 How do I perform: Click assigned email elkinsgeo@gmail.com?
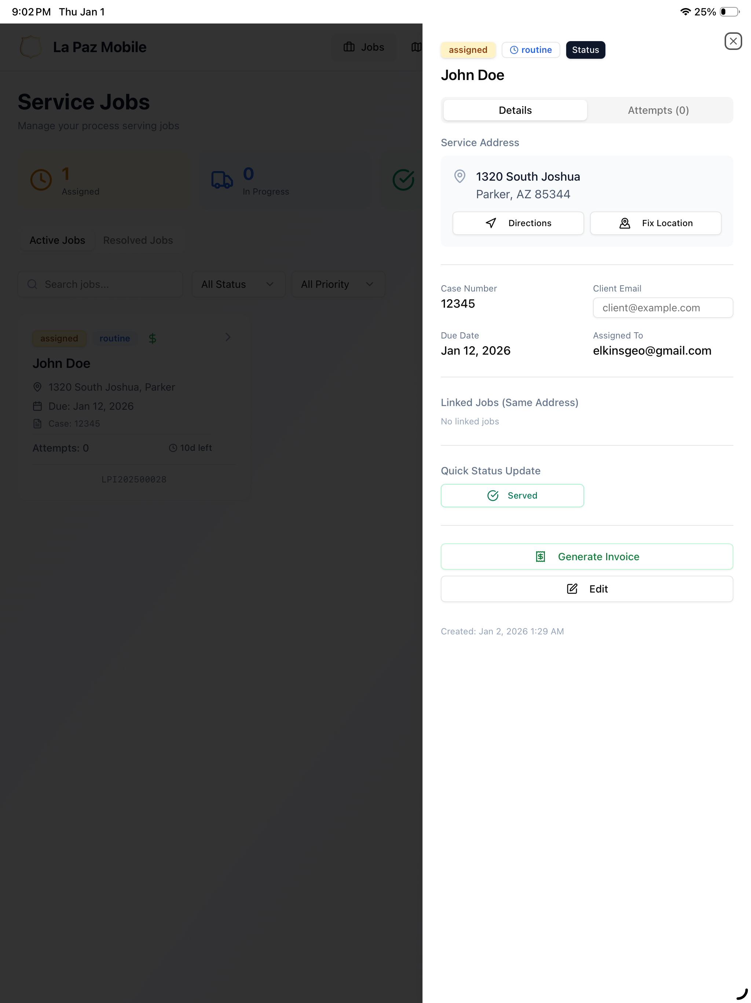tap(652, 351)
